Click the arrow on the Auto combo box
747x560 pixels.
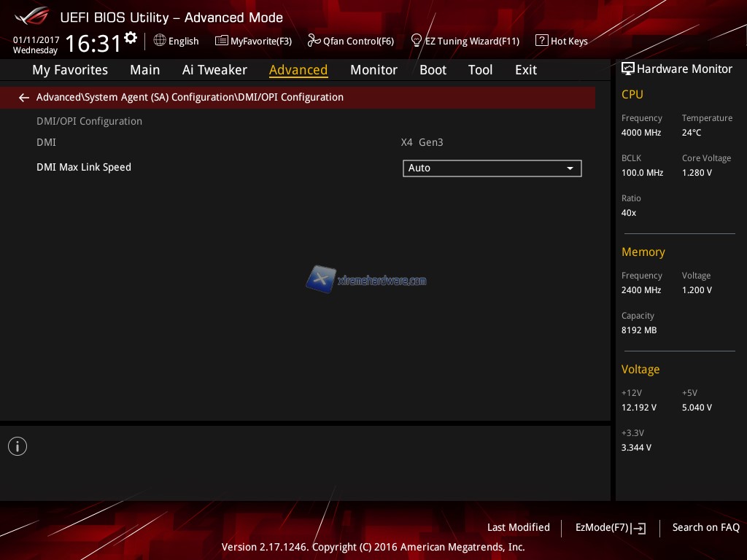pyautogui.click(x=570, y=168)
